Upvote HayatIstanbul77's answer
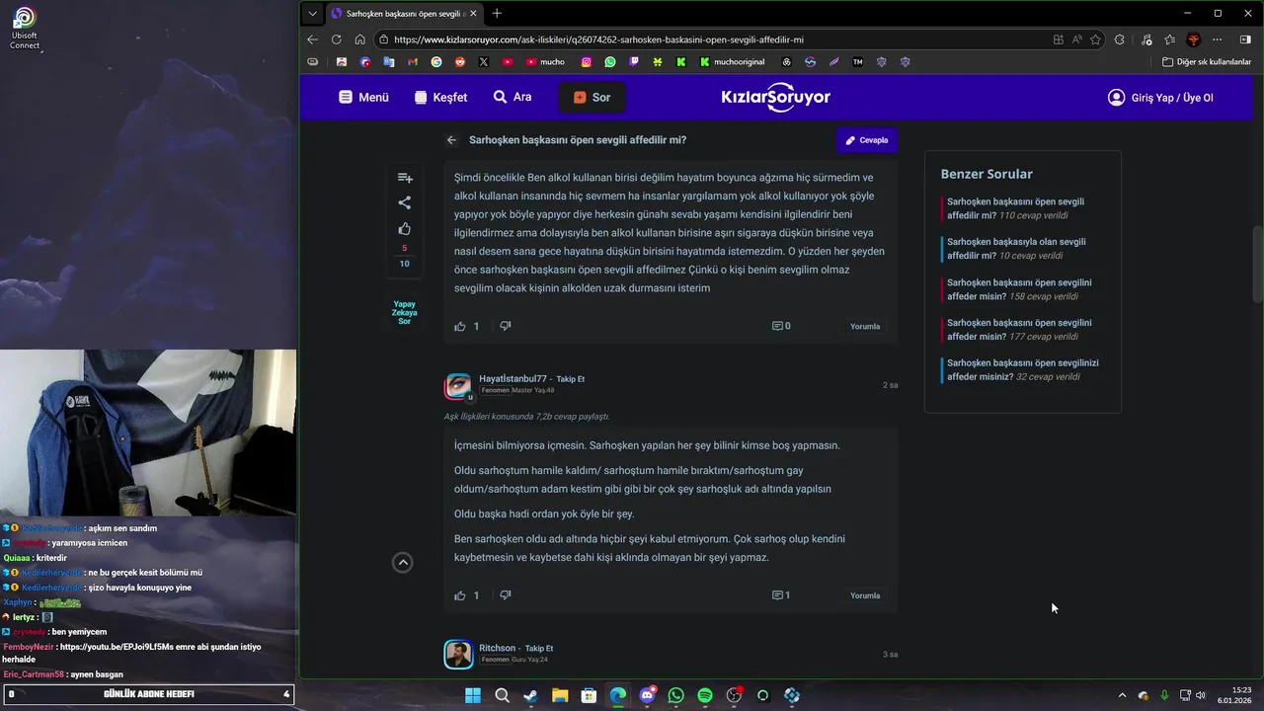Viewport: 1264px width, 711px height. point(460,595)
